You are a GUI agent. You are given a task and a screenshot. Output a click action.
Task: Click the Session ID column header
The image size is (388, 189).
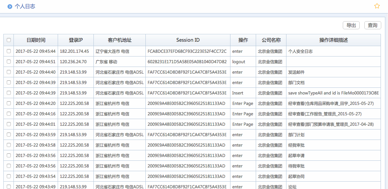click(188, 40)
